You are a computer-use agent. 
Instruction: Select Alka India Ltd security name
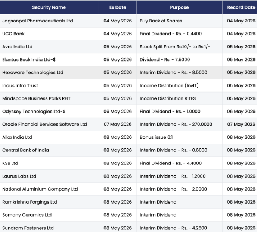(17, 137)
